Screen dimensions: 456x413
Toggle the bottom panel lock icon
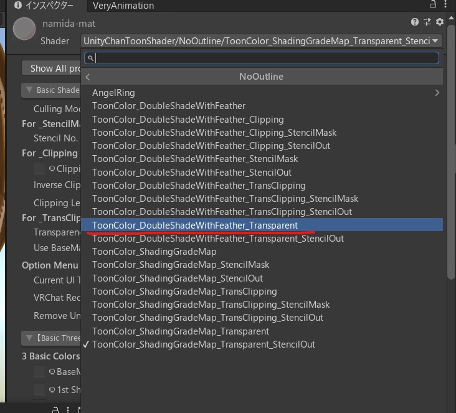pyautogui.click(x=55, y=409)
